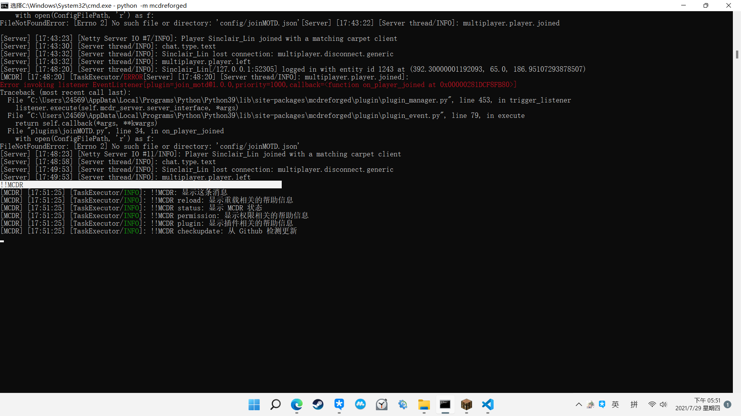
Task: Open Steam from the taskbar
Action: pos(318,405)
